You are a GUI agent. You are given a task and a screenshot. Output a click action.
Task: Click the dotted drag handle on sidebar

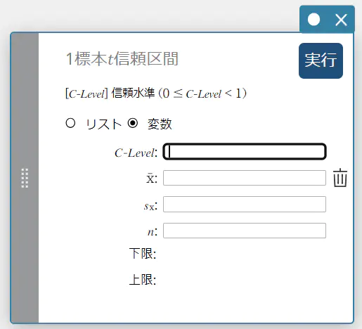click(x=25, y=178)
